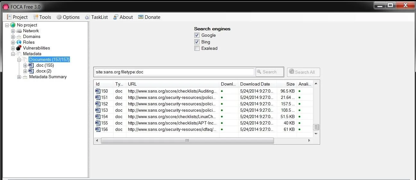The height and width of the screenshot is (180, 416).
Task: Click the horizontal scrollbar left arrow
Action: coord(97,140)
